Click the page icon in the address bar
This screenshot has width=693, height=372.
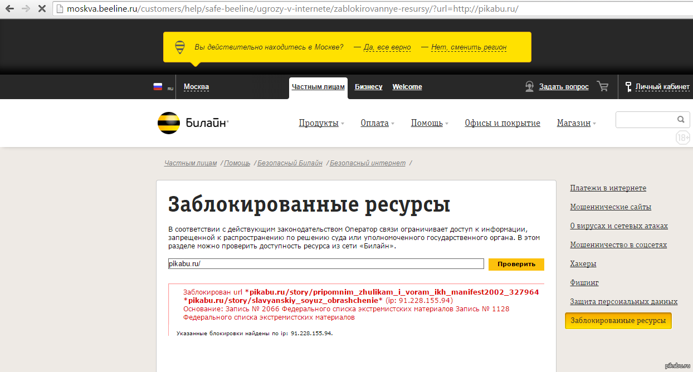[60, 9]
